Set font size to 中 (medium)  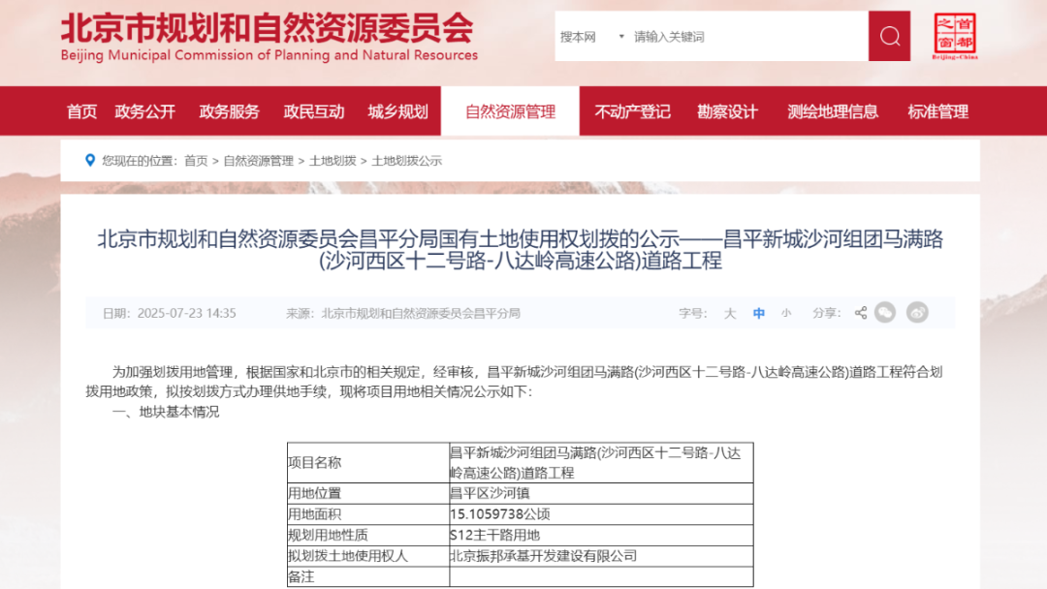tap(759, 313)
